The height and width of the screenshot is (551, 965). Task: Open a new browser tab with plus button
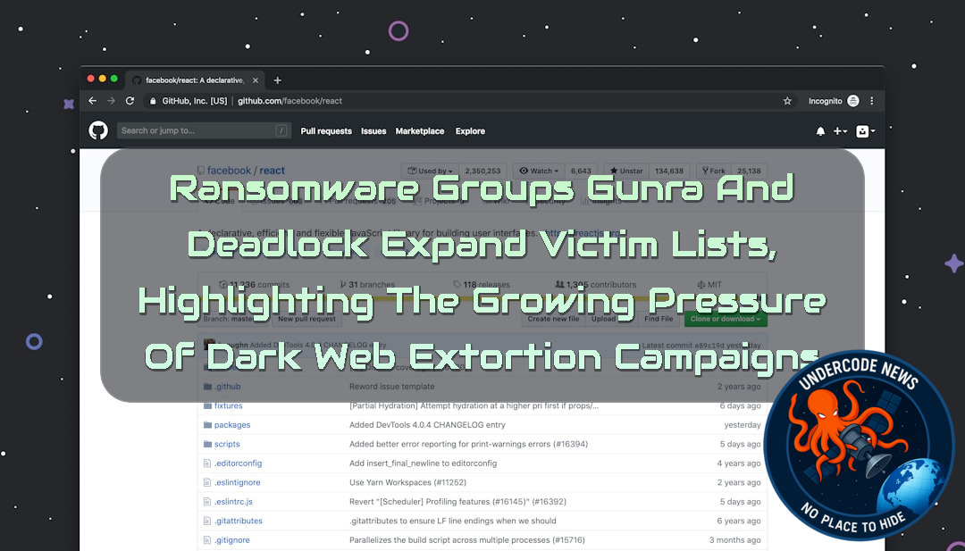(278, 80)
